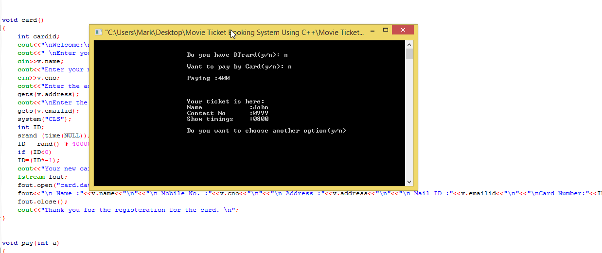Click the "Thank you for the registeration" code line
Screen dimensions: 602x253
coord(128,210)
